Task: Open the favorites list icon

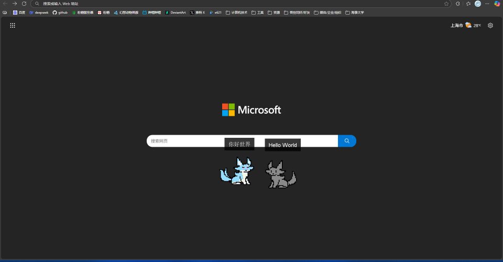Action: [468, 4]
